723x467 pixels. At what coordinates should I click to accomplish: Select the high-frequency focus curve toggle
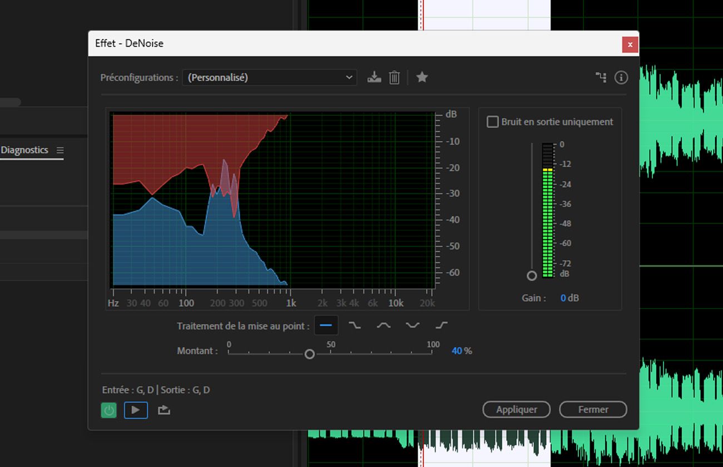(442, 325)
